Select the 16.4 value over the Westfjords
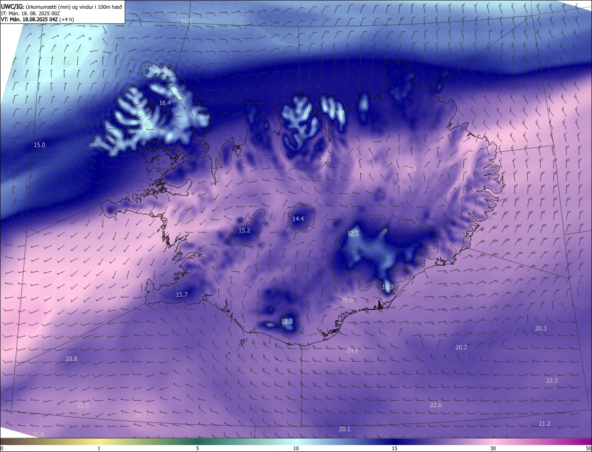Image resolution: width=592 pixels, height=452 pixels. pos(165,103)
